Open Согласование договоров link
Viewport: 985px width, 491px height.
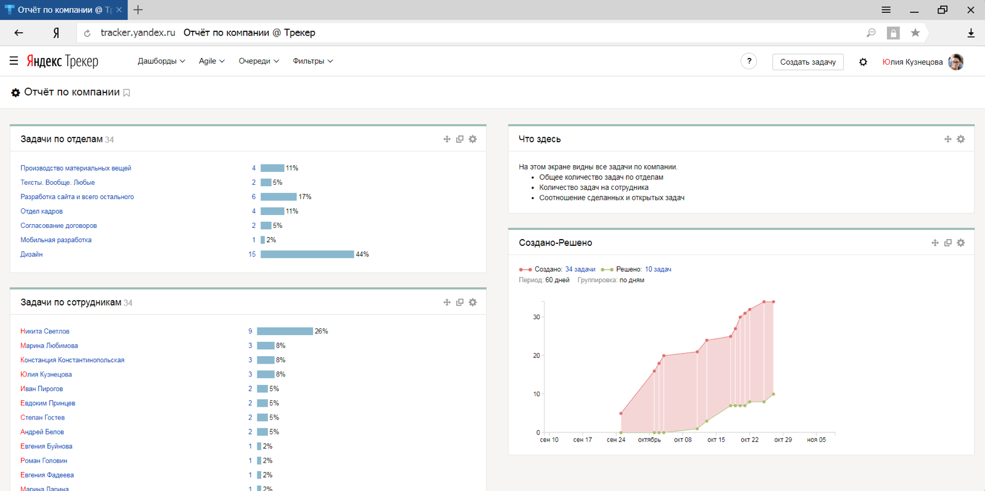pyautogui.click(x=59, y=225)
